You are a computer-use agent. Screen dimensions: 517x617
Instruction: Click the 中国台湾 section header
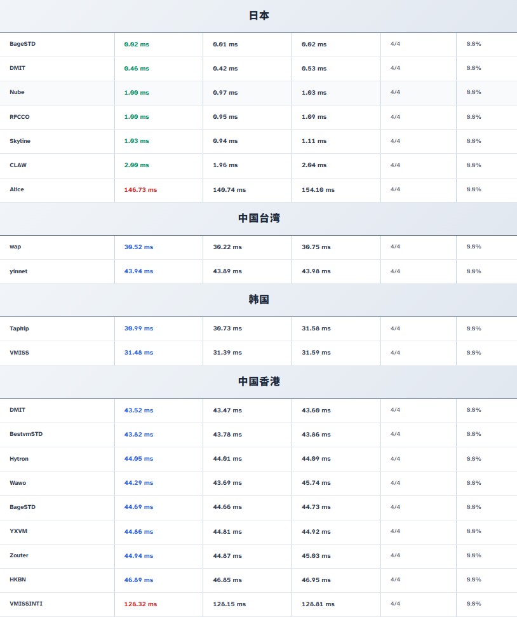click(258, 219)
